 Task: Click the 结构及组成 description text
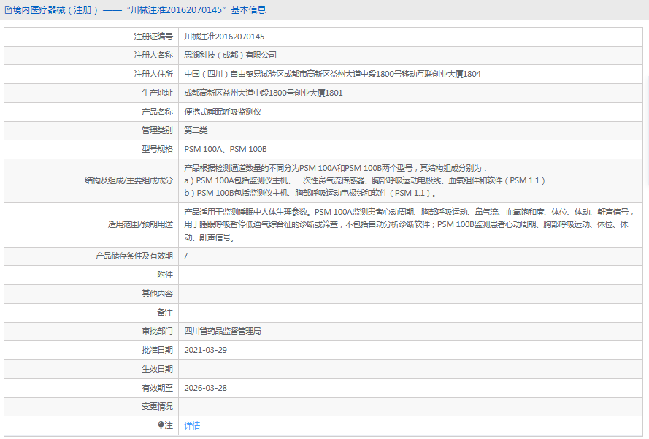click(364, 180)
